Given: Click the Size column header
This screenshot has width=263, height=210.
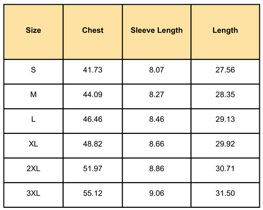Looking at the screenshot, I should [x=33, y=32].
